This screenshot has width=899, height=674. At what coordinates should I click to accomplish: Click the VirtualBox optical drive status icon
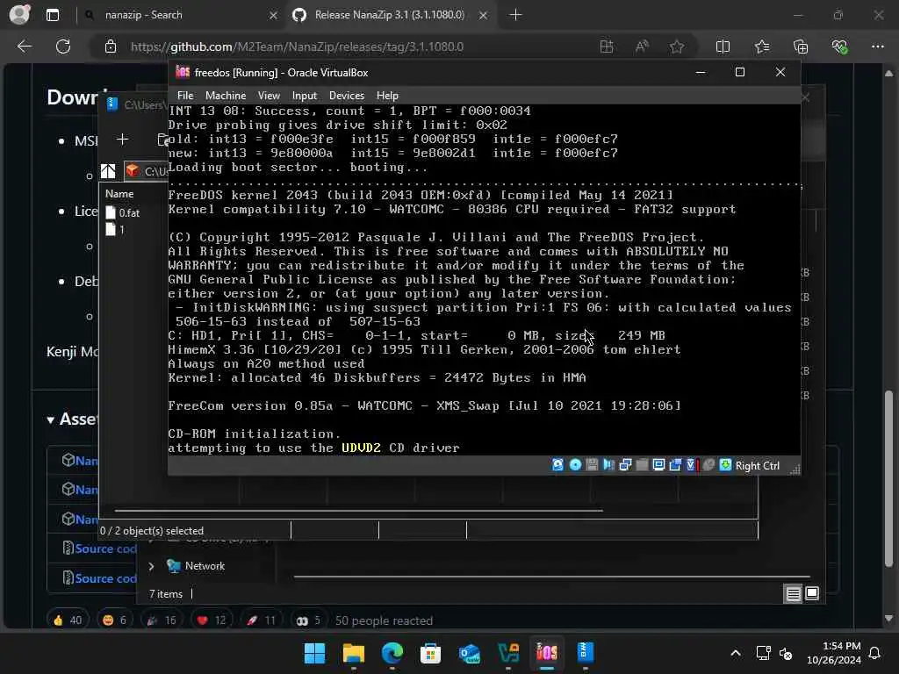click(575, 465)
